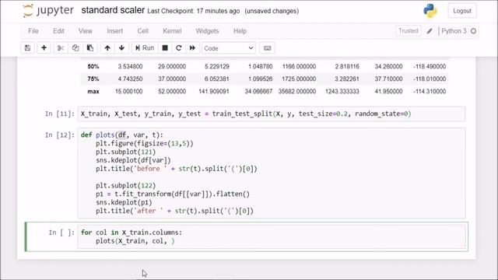Restart the kernel
The height and width of the screenshot is (280, 498).
point(178,48)
